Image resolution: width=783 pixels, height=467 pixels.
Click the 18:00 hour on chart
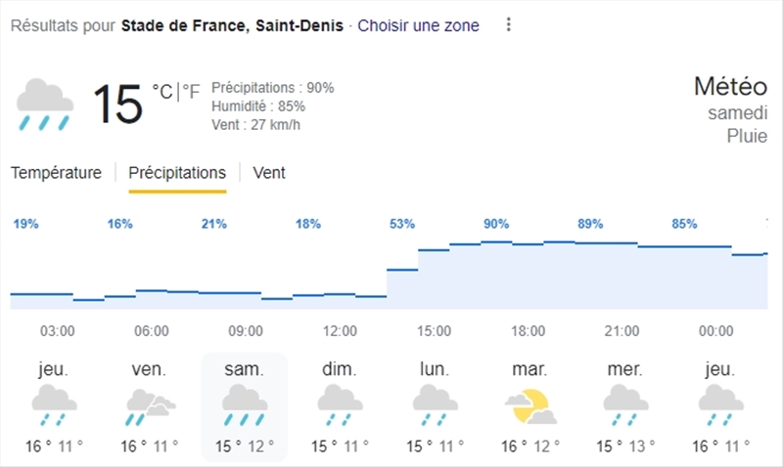tap(528, 331)
